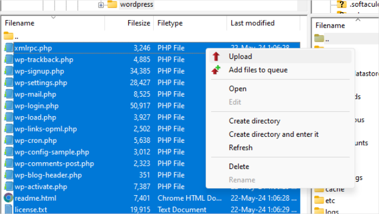
Task: Click the wp-settings.php file icon
Action: (x=9, y=82)
